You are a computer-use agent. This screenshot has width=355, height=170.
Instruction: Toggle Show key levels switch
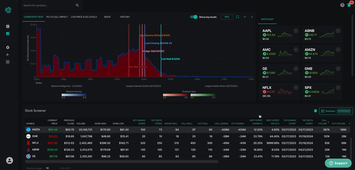click(x=194, y=17)
